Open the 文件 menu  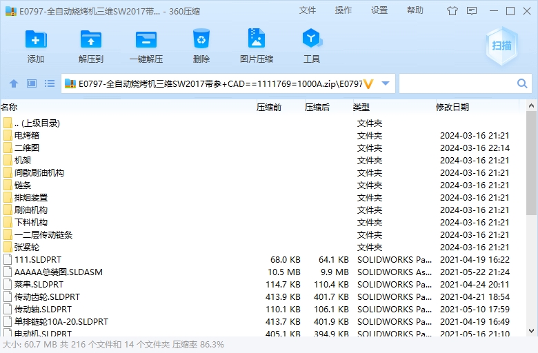[x=308, y=10]
